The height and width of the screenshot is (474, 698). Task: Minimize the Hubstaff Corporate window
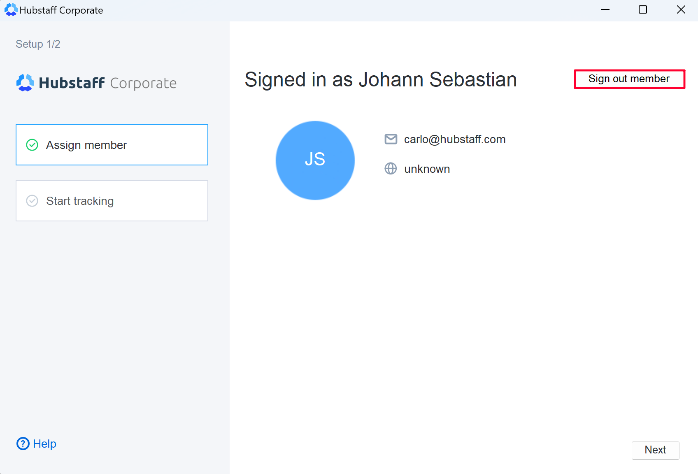[605, 10]
